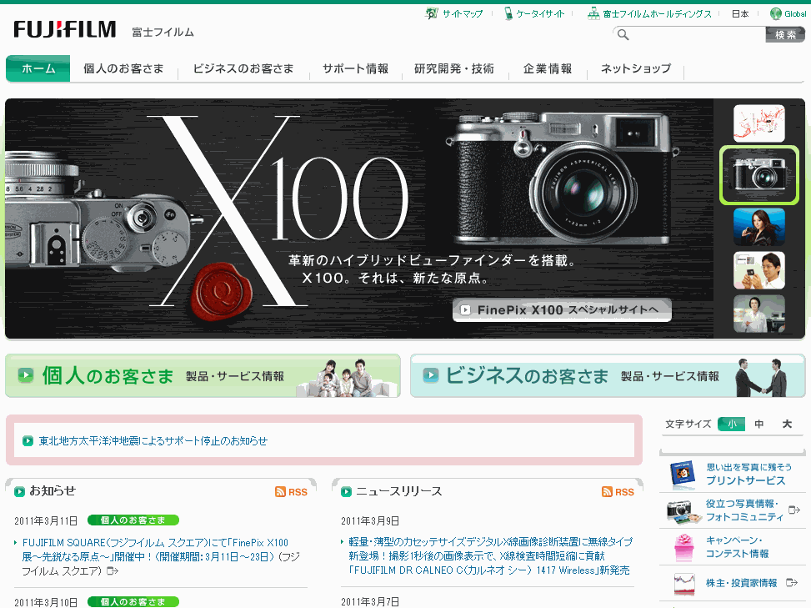
Task: Click 個人のお客さま tag under 2011年3月11日
Action: pyautogui.click(x=133, y=520)
